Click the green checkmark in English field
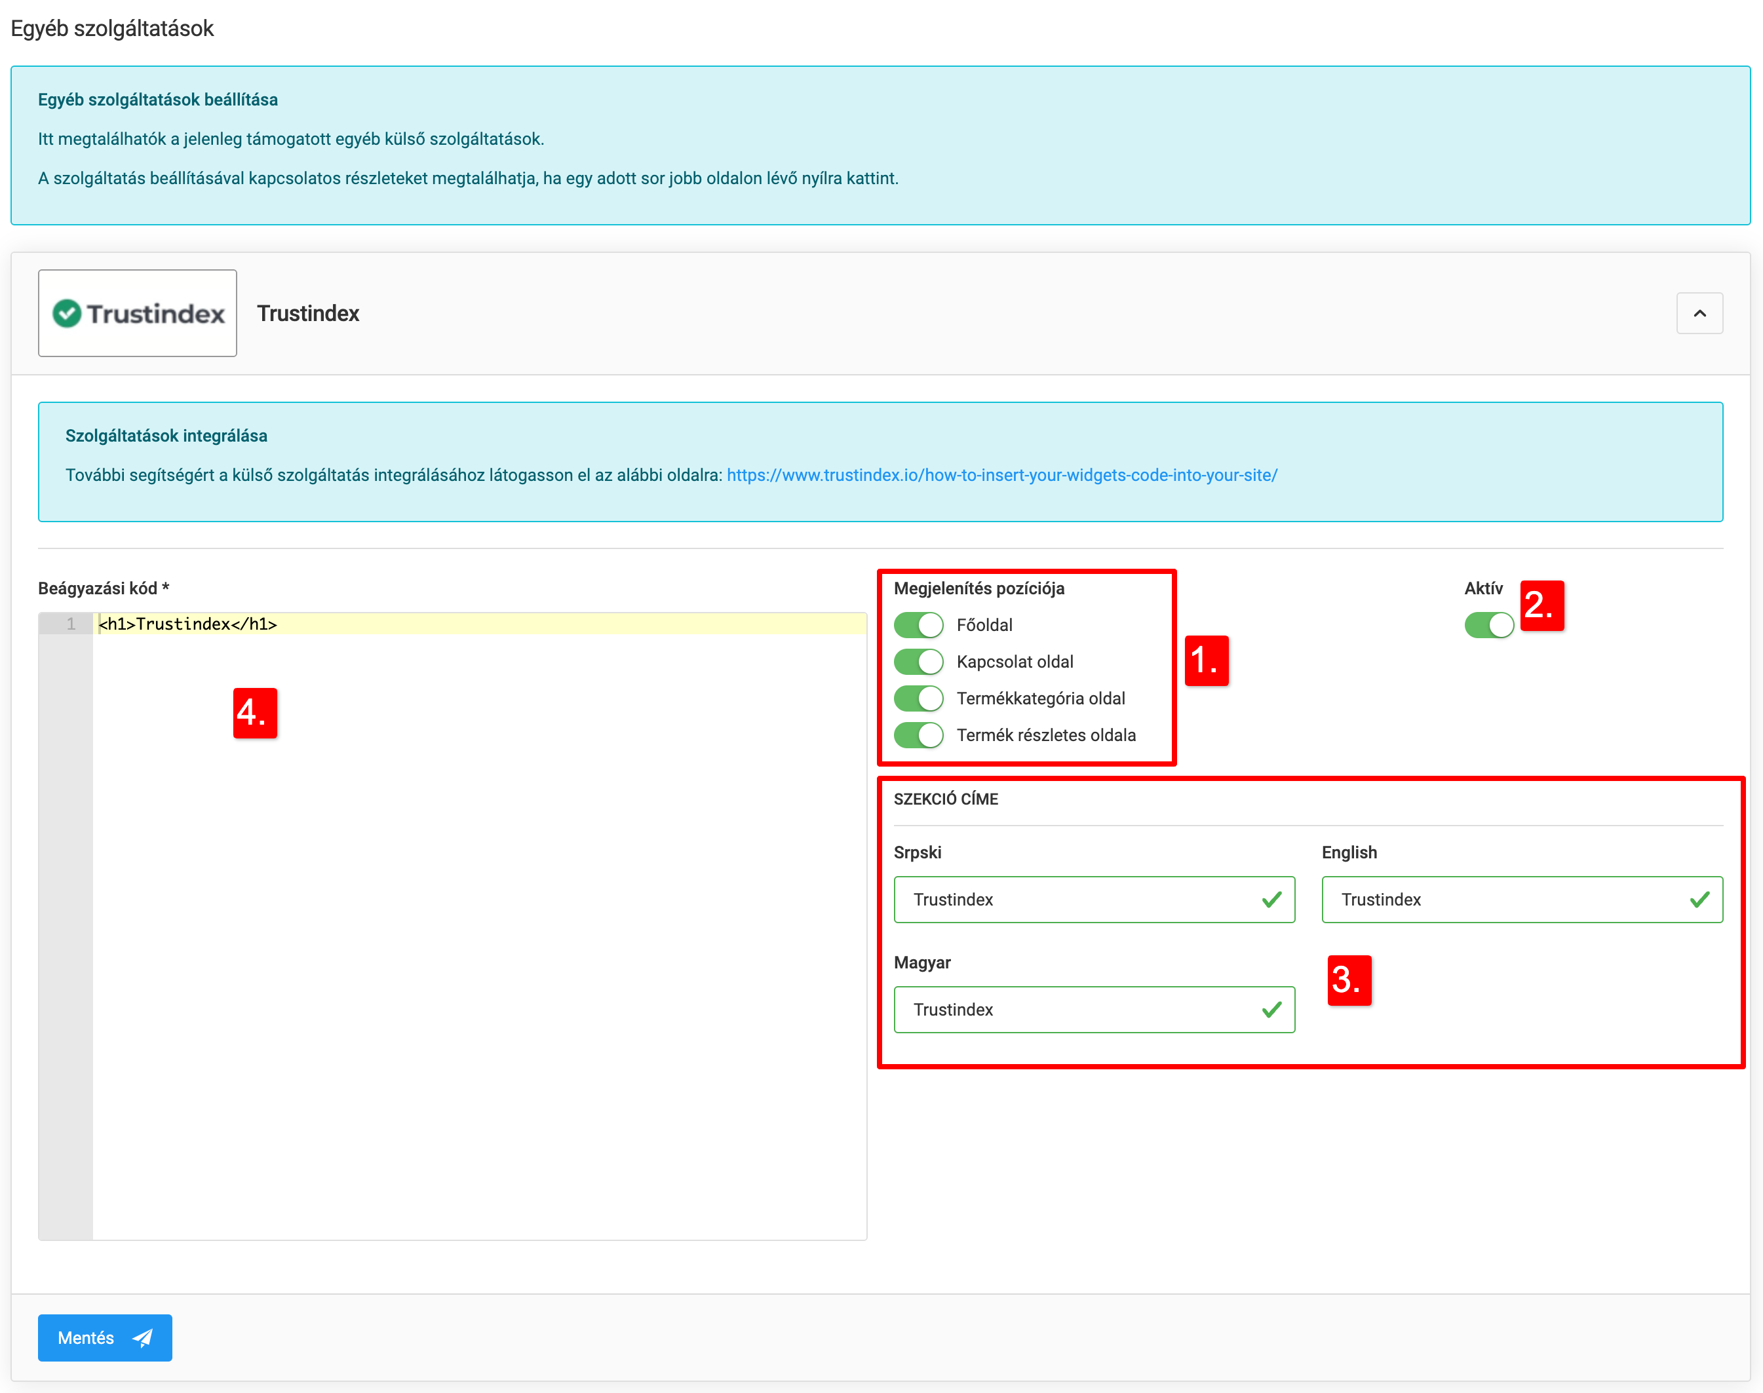This screenshot has width=1763, height=1393. [x=1699, y=900]
